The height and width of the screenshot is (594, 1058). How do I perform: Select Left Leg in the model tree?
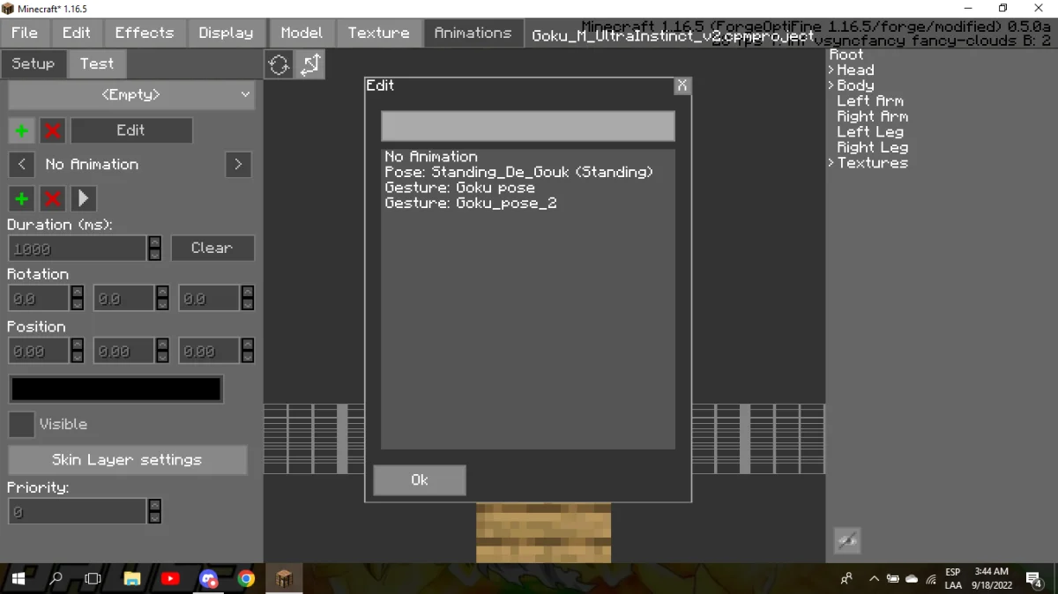pos(870,132)
